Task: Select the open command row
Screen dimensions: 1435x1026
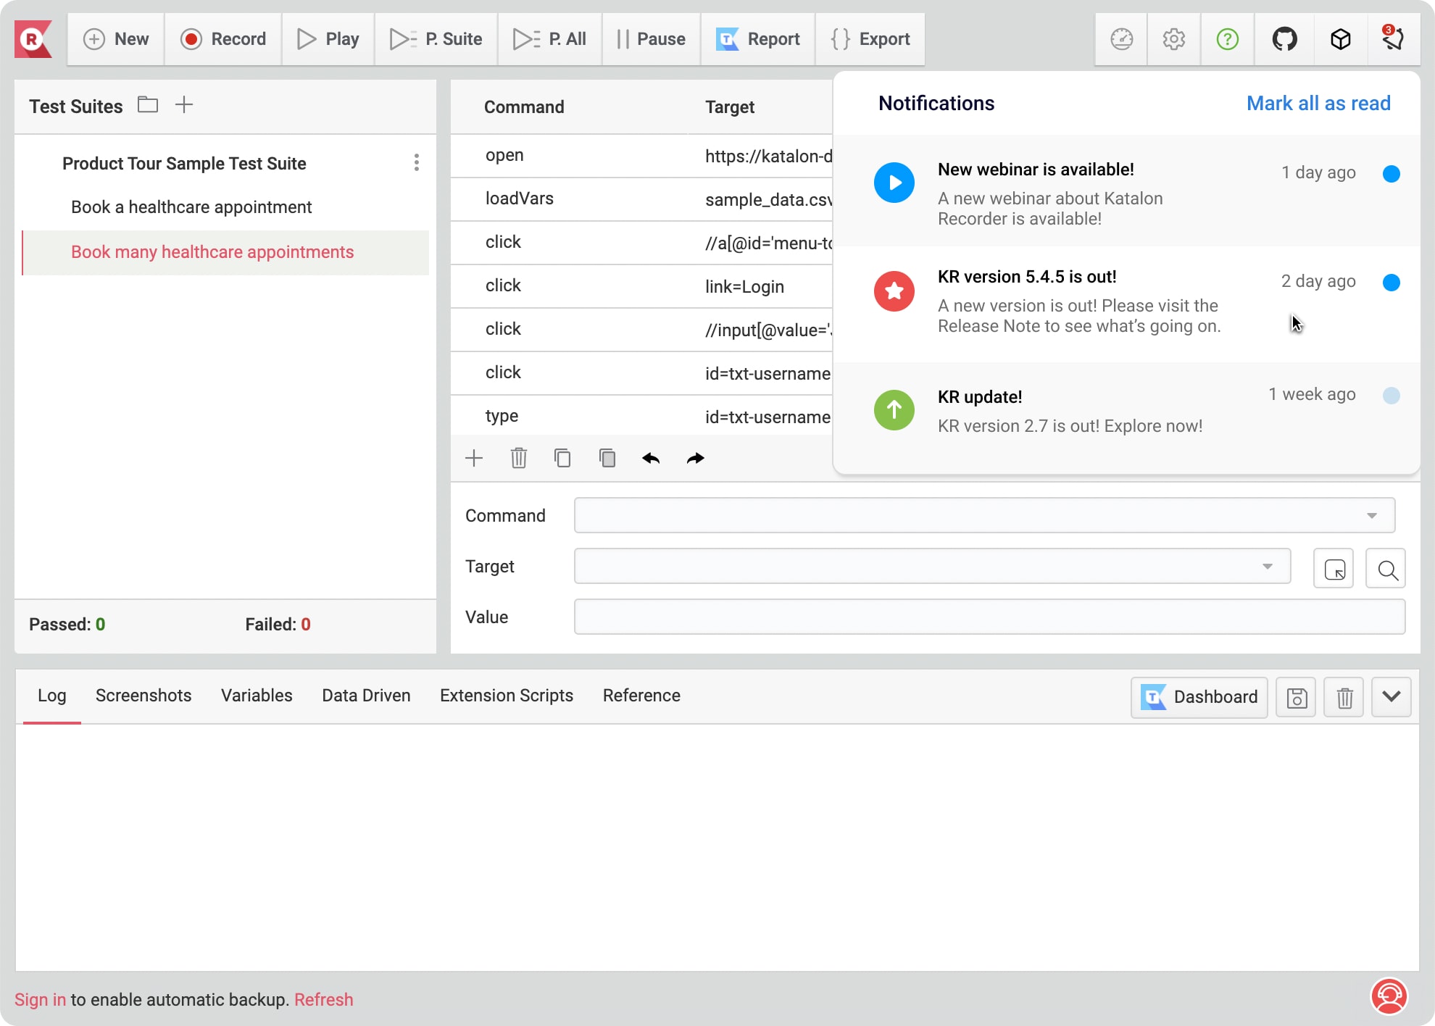Action: coord(641,156)
